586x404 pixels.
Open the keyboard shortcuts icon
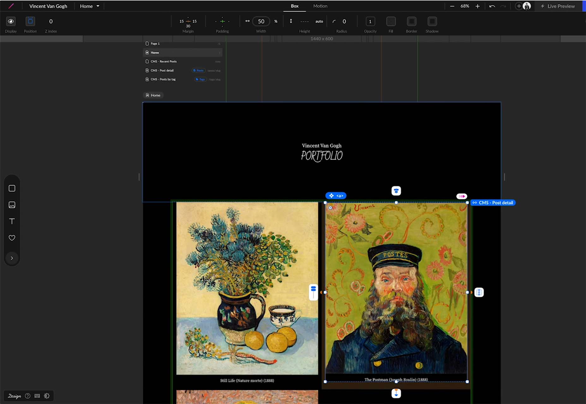point(37,396)
